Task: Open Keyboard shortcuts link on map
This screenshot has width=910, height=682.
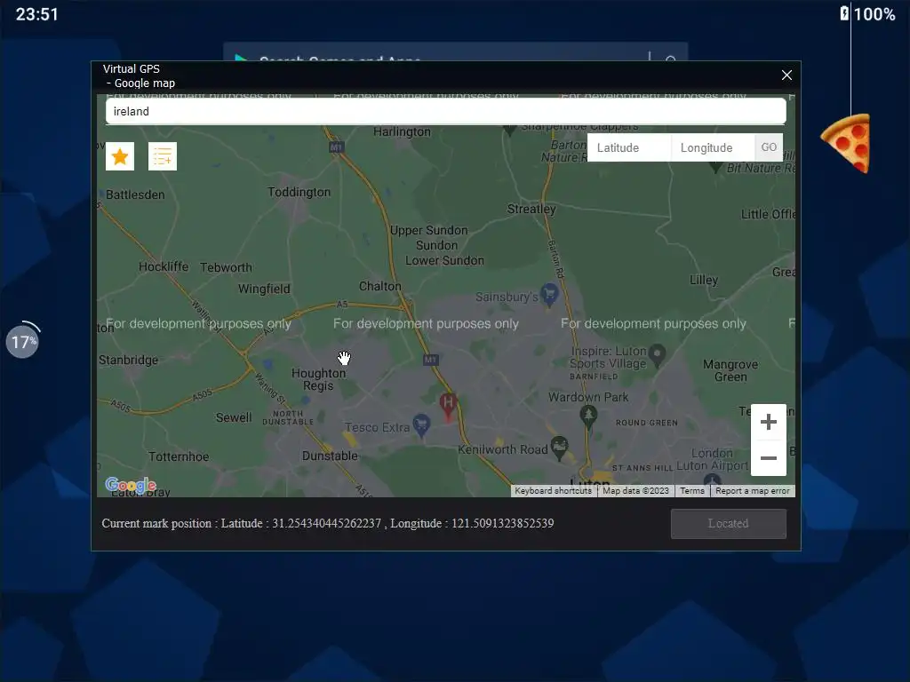Action: [x=553, y=490]
